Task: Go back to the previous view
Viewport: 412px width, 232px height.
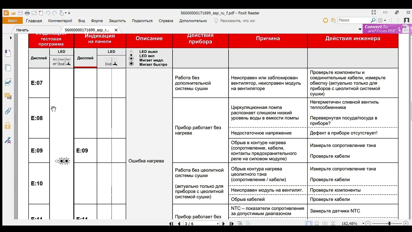Action: (240, 223)
